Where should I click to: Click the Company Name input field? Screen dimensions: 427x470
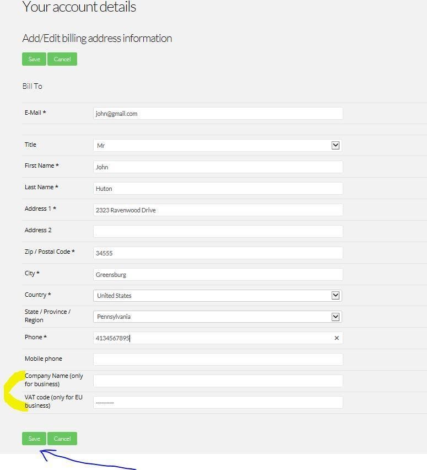218,381
